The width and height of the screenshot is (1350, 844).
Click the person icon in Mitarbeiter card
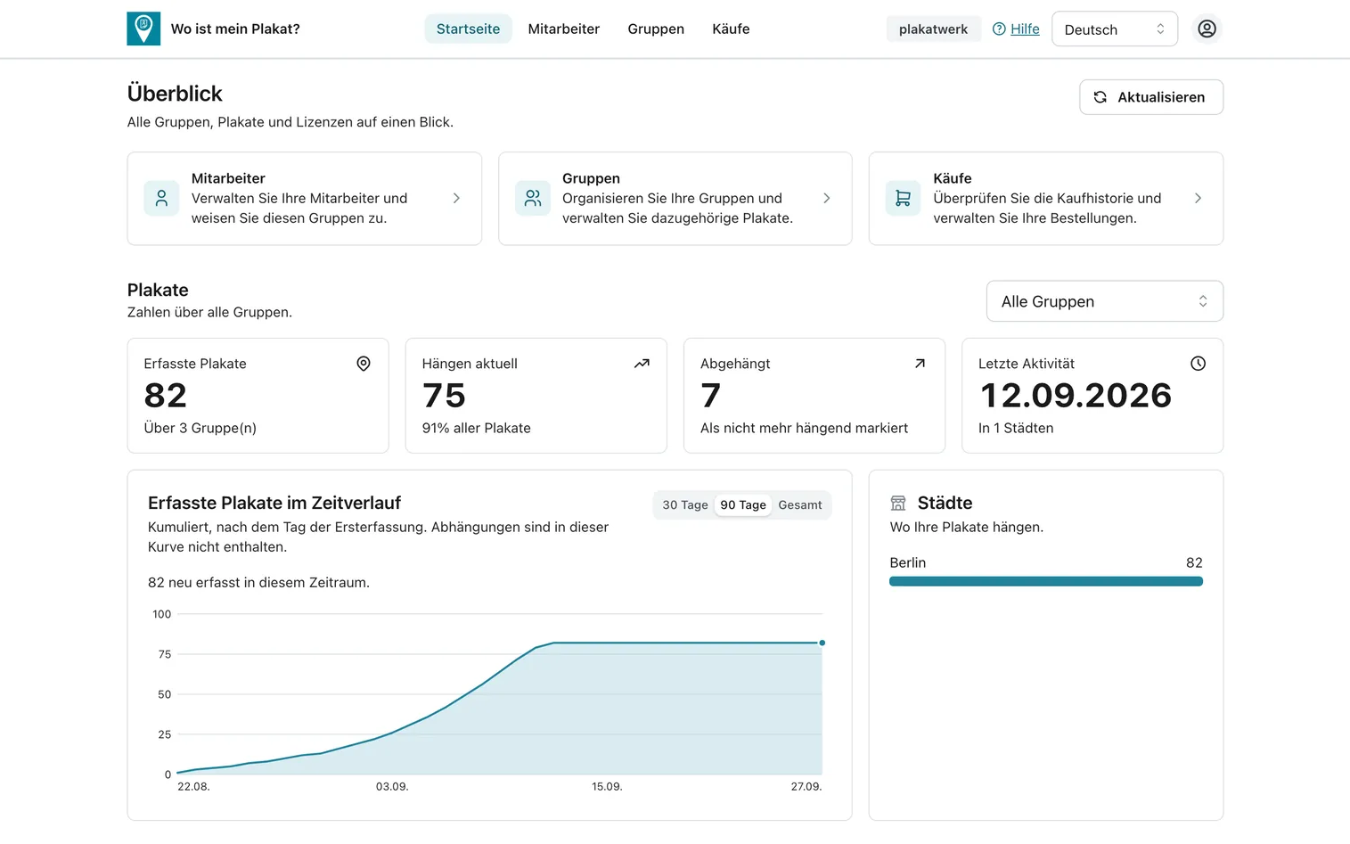pyautogui.click(x=161, y=198)
